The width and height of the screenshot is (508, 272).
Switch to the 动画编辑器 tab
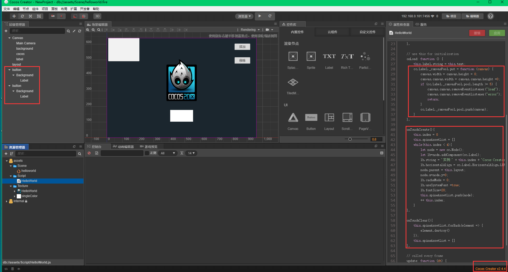pos(123,147)
